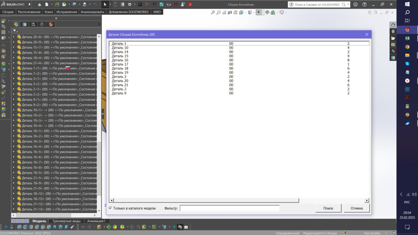Open the Hide/Show Items dropdown arrow
Image resolution: width=418 pixels, height=235 pixels.
coord(263,12)
